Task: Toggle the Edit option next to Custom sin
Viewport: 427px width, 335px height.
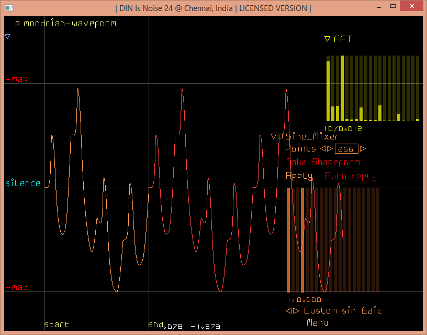Action: pos(372,311)
